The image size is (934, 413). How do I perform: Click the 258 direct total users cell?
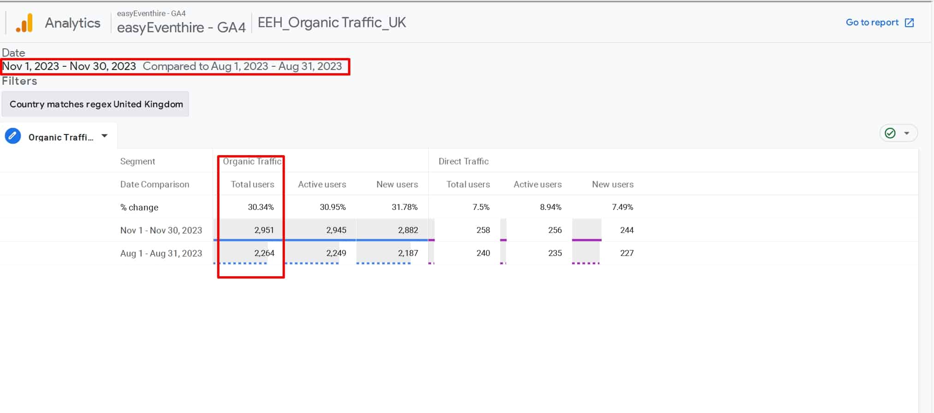tap(483, 230)
